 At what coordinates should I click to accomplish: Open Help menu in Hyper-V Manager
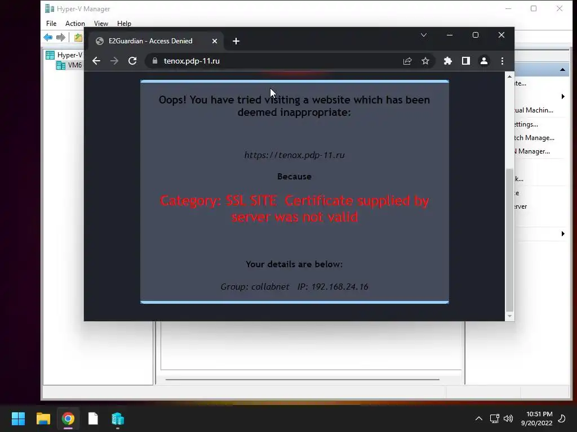coord(124,24)
